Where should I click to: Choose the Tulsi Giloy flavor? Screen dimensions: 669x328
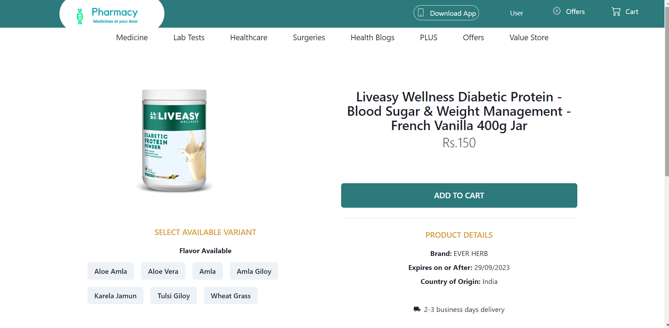point(174,296)
